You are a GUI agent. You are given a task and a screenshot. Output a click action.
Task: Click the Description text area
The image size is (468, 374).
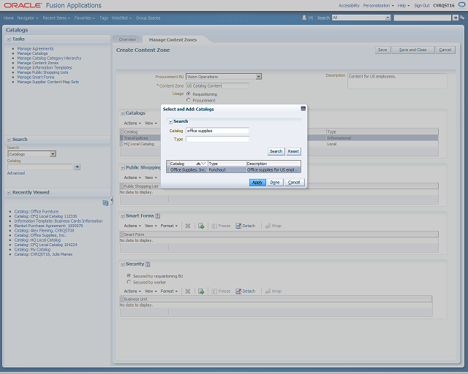click(397, 81)
